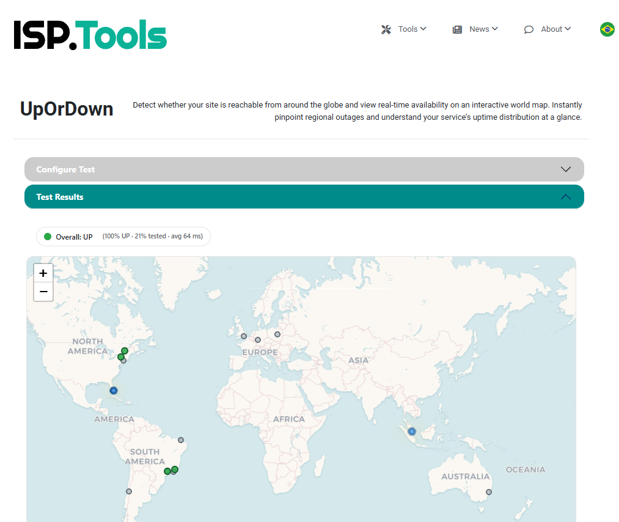Click the ISP.Tools logo
This screenshot has height=522, width=619.
click(x=89, y=34)
